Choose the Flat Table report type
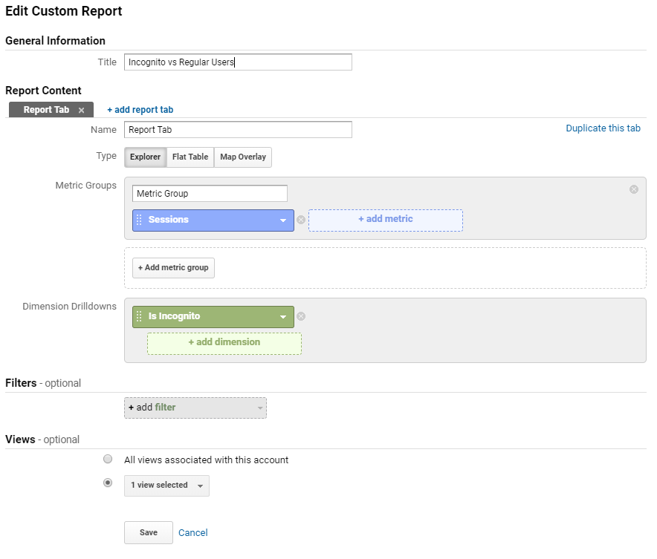 [190, 157]
